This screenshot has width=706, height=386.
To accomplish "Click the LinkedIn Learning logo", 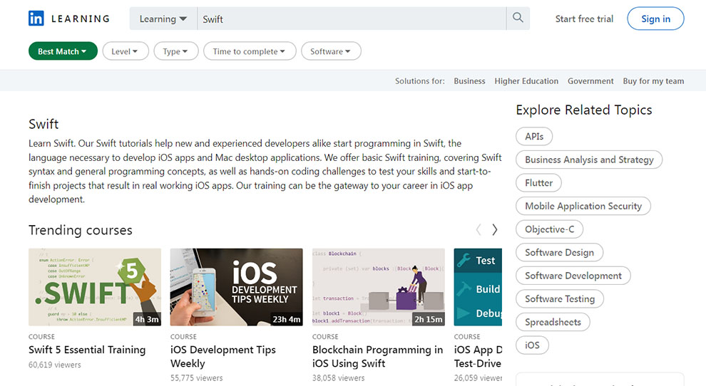I will pyautogui.click(x=69, y=19).
